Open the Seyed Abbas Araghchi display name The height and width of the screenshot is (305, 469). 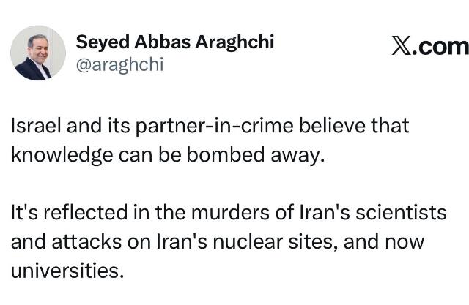tap(174, 42)
